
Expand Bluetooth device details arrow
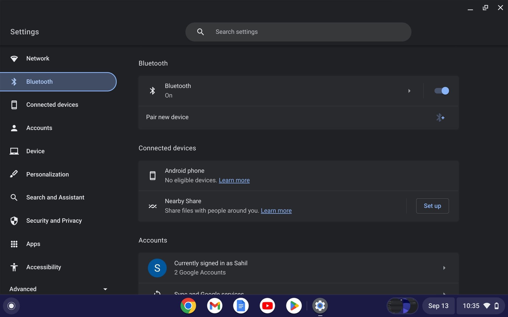pos(409,91)
